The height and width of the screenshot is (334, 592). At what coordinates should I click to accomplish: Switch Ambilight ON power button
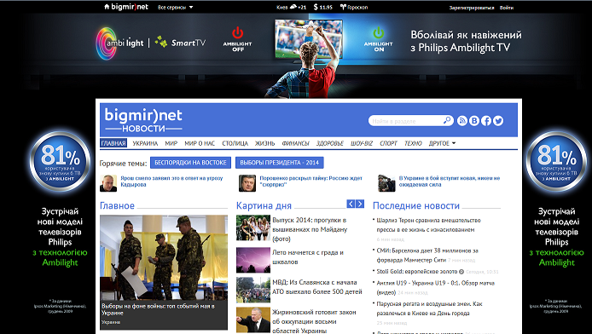[378, 32]
